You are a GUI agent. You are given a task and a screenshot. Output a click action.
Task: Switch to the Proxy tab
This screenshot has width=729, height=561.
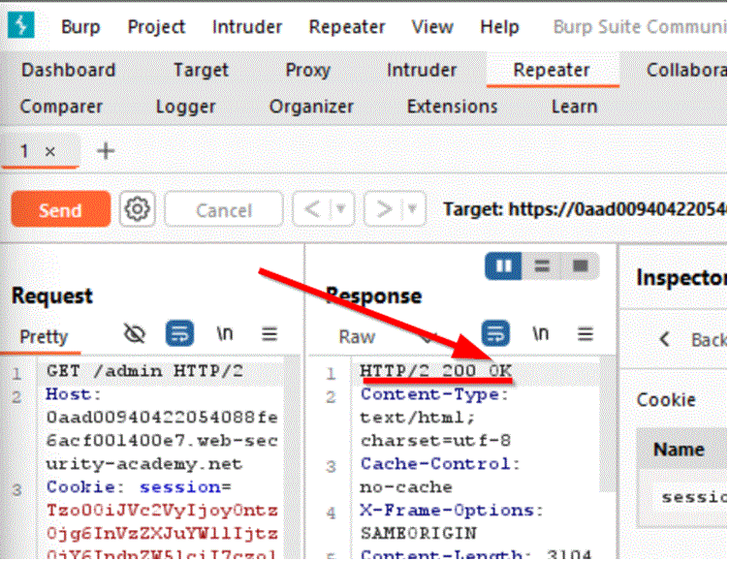(x=307, y=70)
